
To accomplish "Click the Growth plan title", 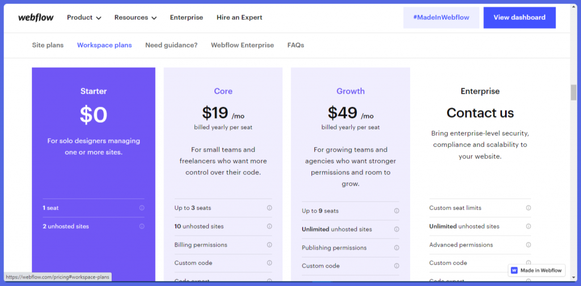I will [x=351, y=91].
